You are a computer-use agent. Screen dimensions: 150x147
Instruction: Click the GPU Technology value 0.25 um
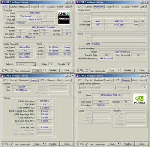(x=101, y=105)
